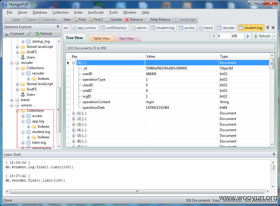The height and width of the screenshot is (206, 280).
Task: Open the Map Reduce tool
Action: [x=158, y=20]
